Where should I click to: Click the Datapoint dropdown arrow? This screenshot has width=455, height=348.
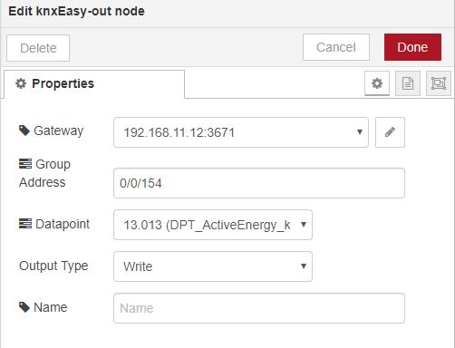click(304, 225)
